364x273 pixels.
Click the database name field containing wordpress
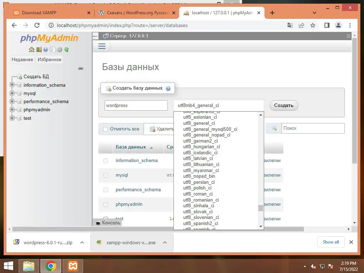point(136,105)
